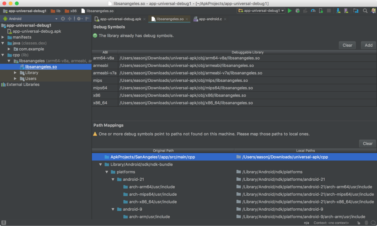Collapse the cpp (lib) tree node
377x226 pixels.
coord(3,55)
